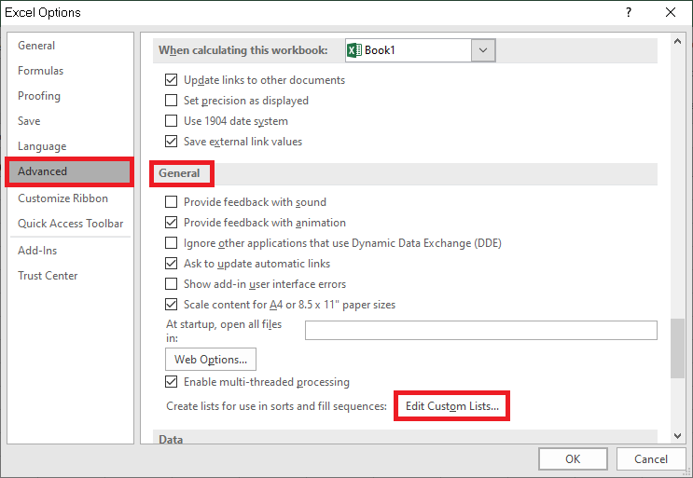Toggle Use 1904 date system checkbox
693x478 pixels.
(x=171, y=121)
